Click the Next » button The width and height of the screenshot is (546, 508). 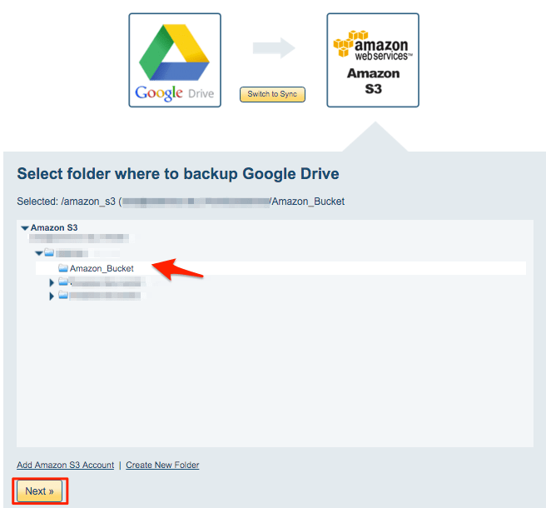pos(40,491)
